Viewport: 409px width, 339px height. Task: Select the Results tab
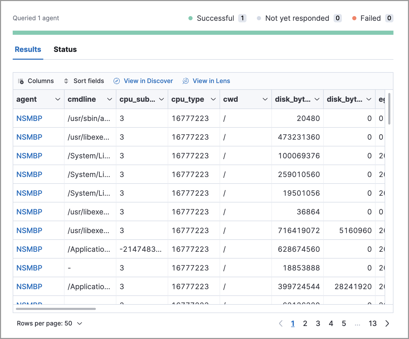tap(28, 49)
